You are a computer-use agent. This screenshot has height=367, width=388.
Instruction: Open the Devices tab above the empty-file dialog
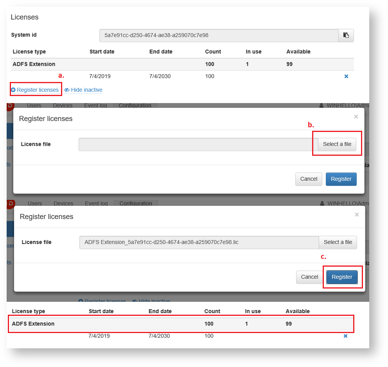coord(63,106)
